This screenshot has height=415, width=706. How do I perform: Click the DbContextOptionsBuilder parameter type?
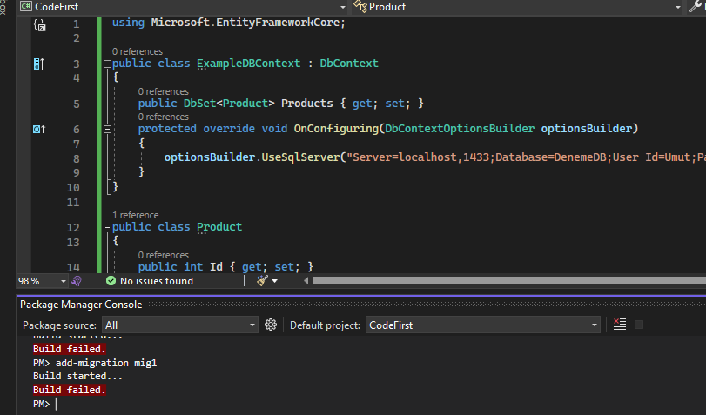coord(460,129)
